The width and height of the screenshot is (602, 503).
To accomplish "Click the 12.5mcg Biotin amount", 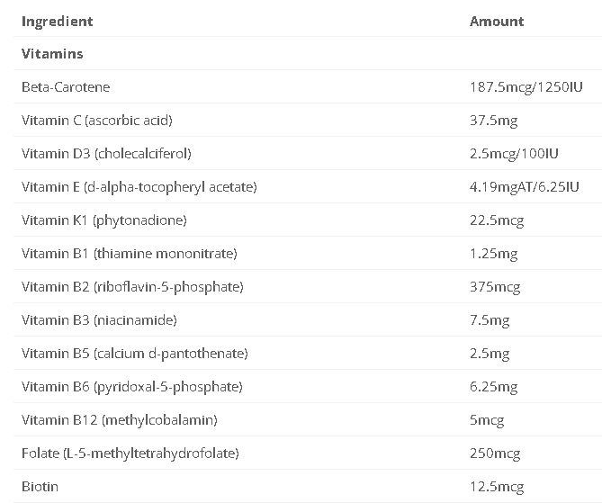I will tap(496, 487).
